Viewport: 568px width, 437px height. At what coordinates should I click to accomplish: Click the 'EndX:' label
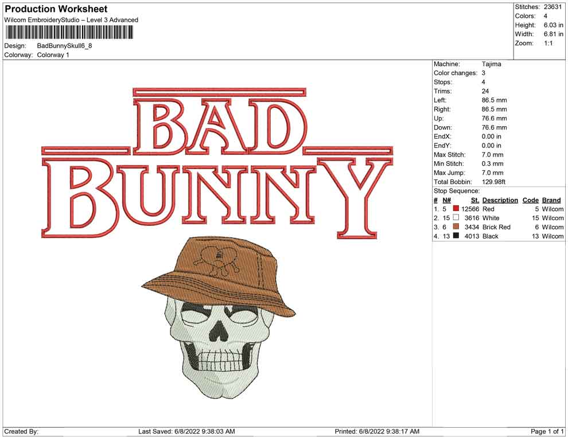click(442, 136)
